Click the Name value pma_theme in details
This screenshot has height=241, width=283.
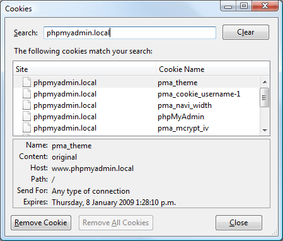72,146
